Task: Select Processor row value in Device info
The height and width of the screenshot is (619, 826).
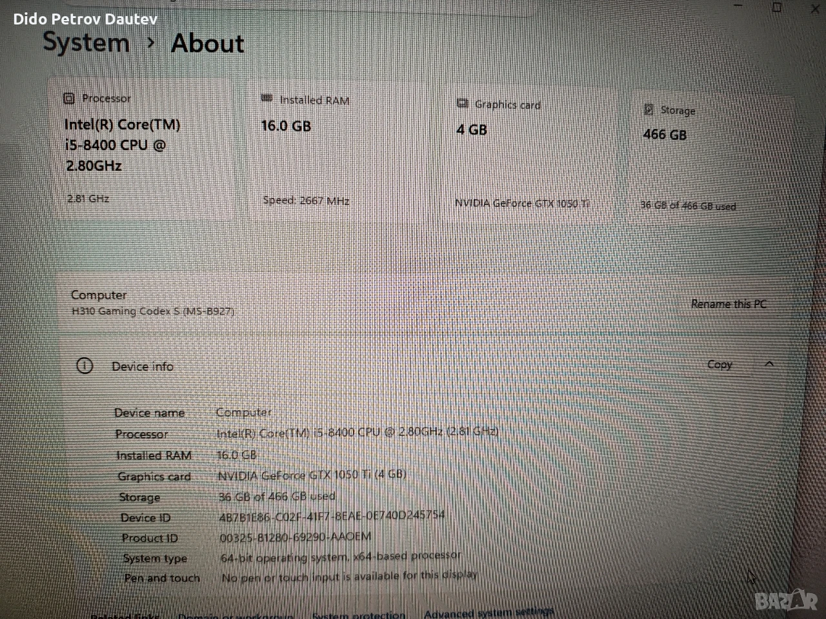Action: tap(358, 432)
